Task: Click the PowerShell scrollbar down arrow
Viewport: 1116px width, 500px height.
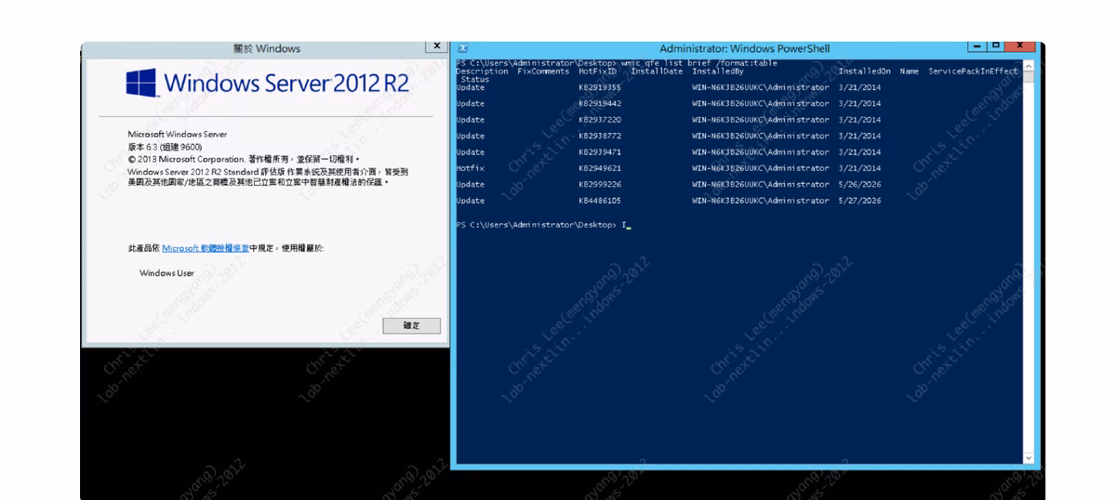Action: tap(1028, 457)
